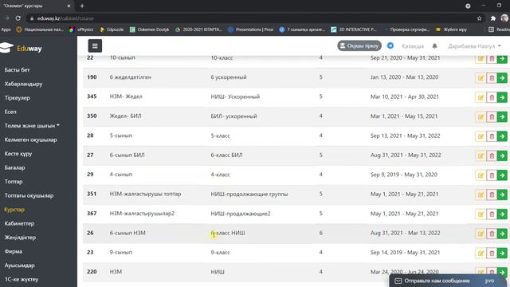This screenshot has height=287, width=510.
Task: Open '1С-ке жүктеу' sidebar item
Action: tap(22, 280)
